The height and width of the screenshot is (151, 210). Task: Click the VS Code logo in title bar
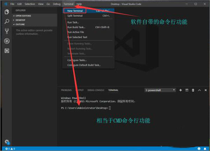click(x=6, y=4)
